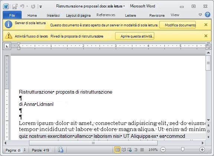The image size is (214, 156).
Task: Minimize the ribbon with the chevron
Action: 200,14
